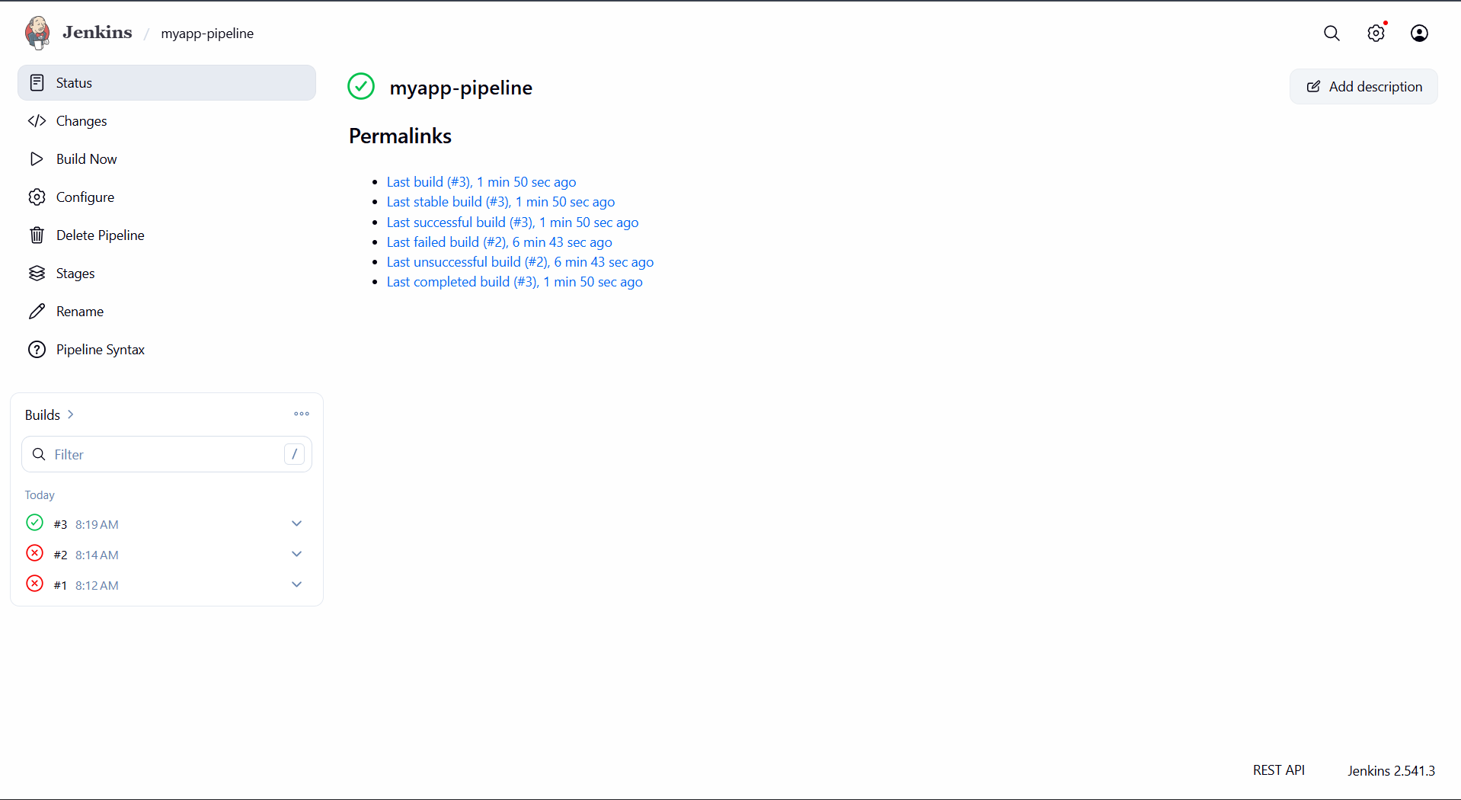Open Configure in the sidebar

pyautogui.click(x=167, y=197)
